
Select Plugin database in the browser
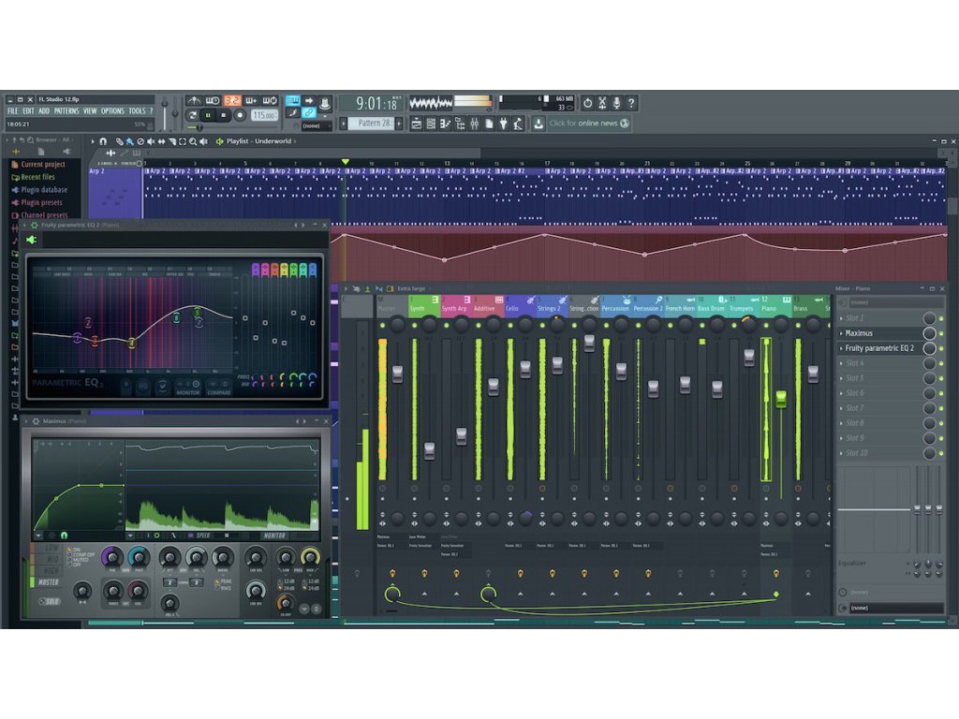click(43, 190)
